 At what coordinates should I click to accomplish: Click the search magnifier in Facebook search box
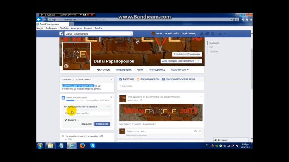[x=130, y=34]
